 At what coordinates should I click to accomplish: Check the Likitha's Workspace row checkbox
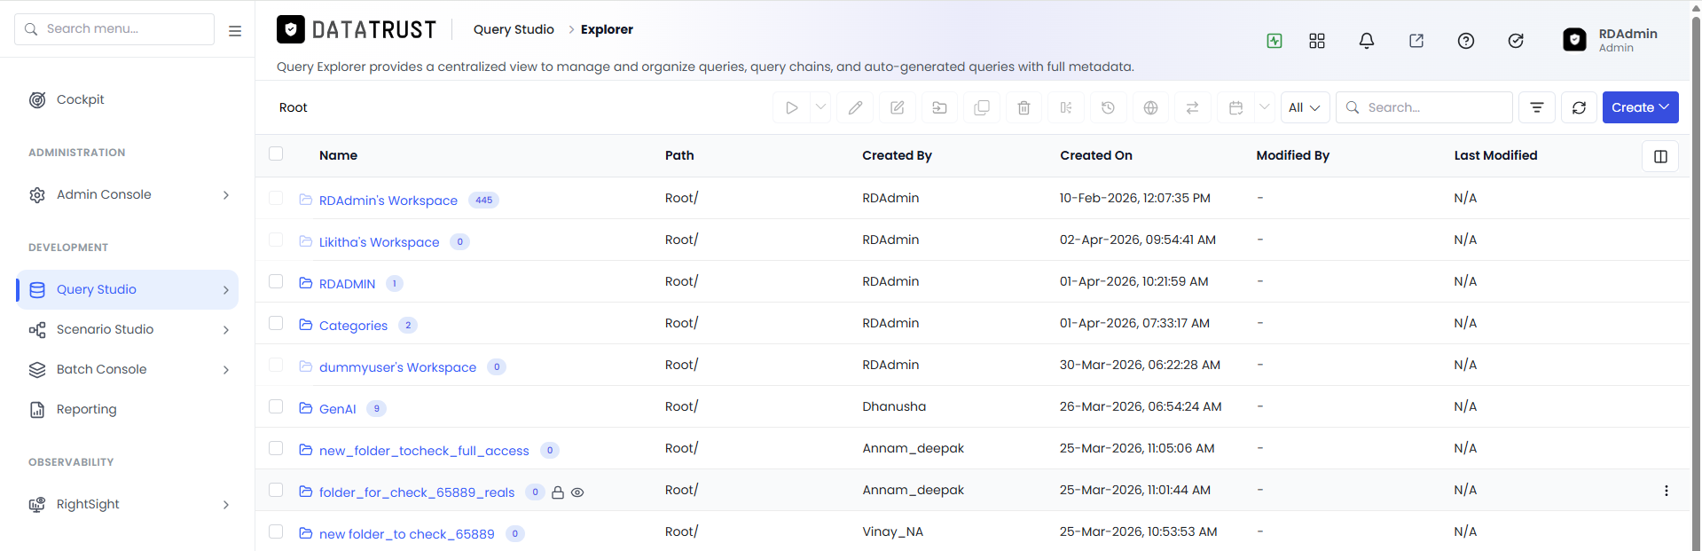(x=276, y=240)
